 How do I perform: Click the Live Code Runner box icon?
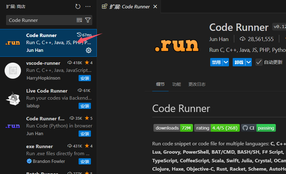click(13, 98)
